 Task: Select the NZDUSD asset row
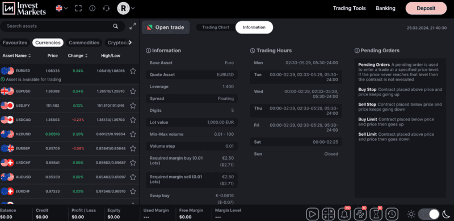pos(69,134)
